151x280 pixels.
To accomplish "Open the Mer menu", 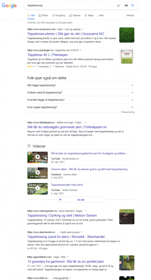I will click(x=101, y=16).
